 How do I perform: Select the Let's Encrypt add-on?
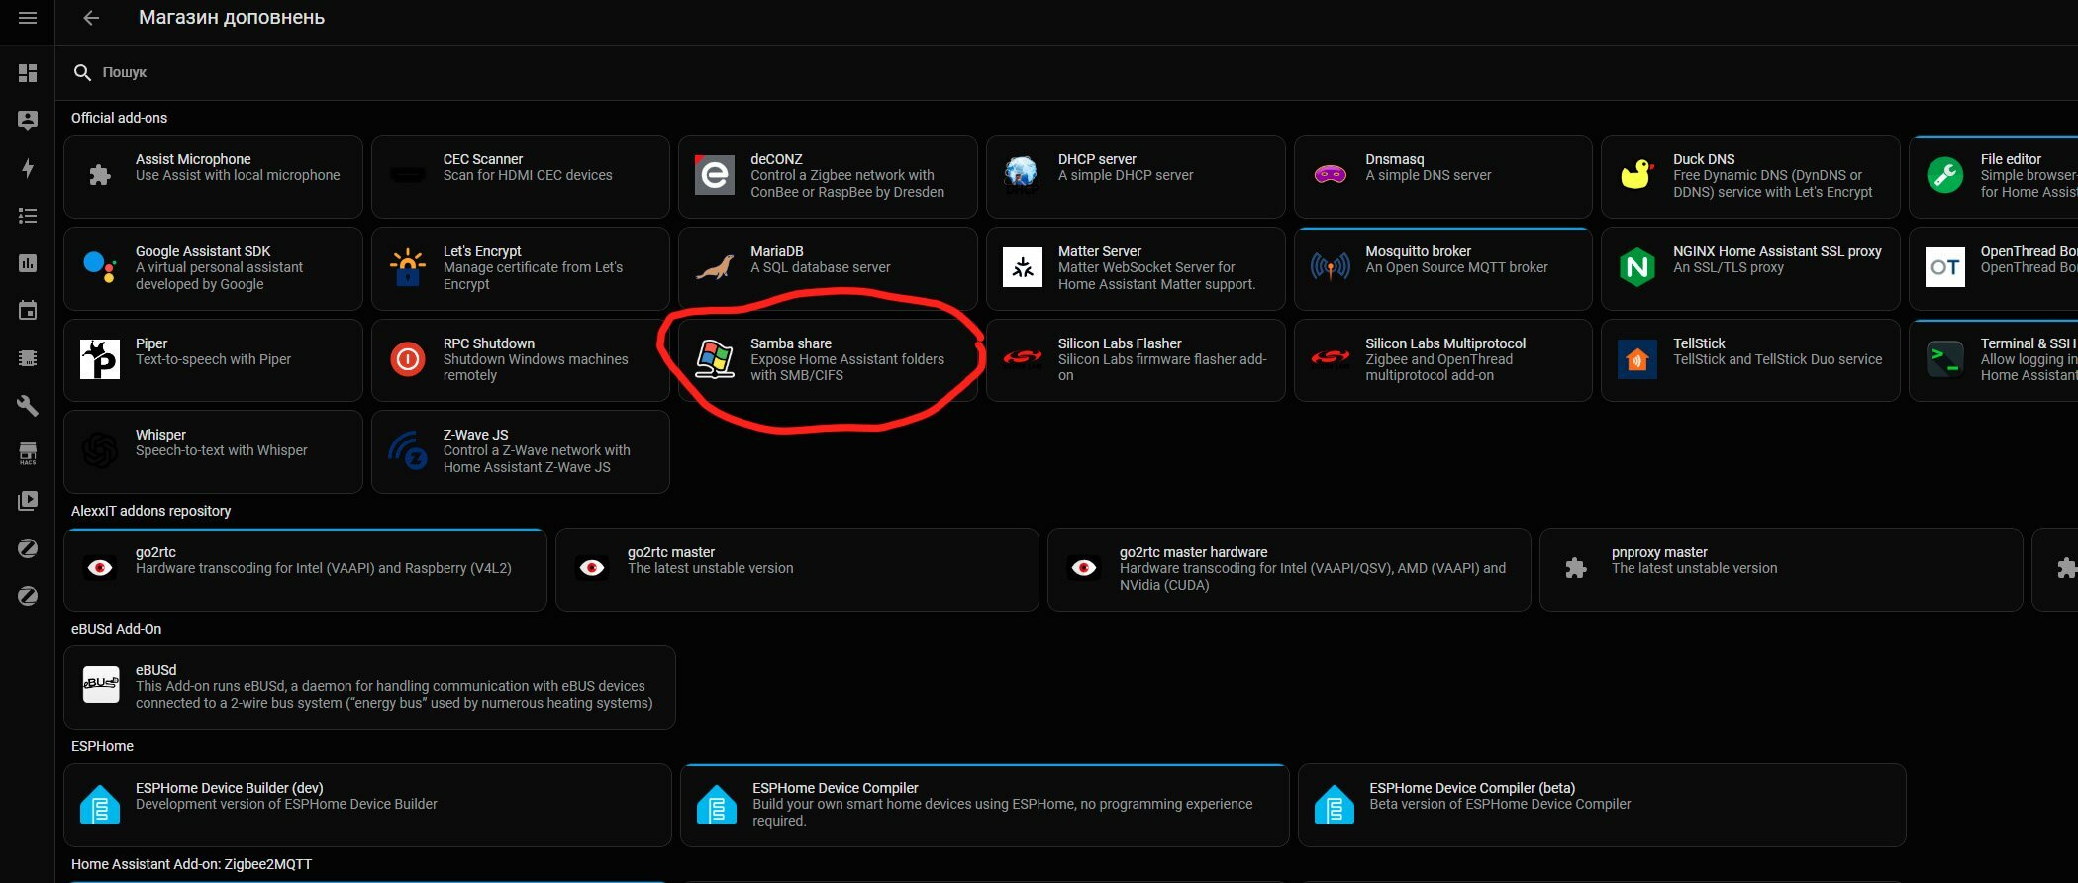click(520, 268)
